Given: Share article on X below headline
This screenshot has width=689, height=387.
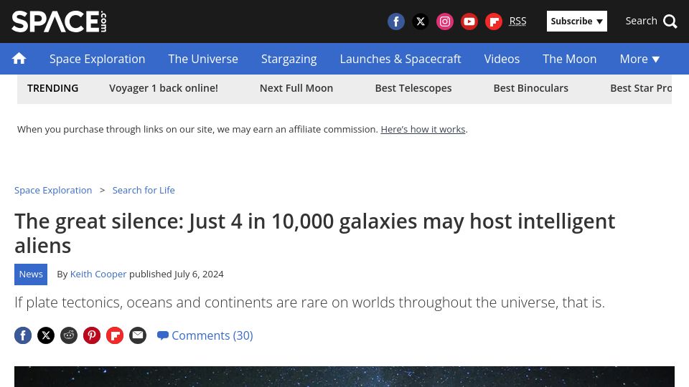Looking at the screenshot, I should pyautogui.click(x=46, y=335).
